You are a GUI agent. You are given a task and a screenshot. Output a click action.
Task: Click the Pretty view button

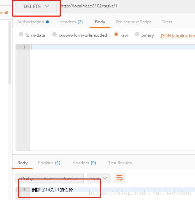(x=27, y=178)
